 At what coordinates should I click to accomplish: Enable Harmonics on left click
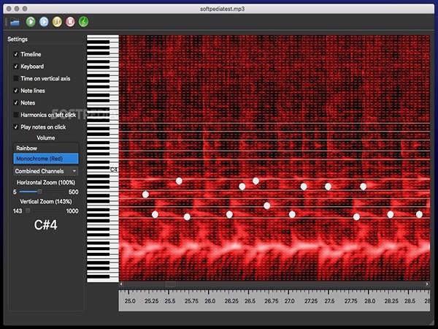point(16,115)
